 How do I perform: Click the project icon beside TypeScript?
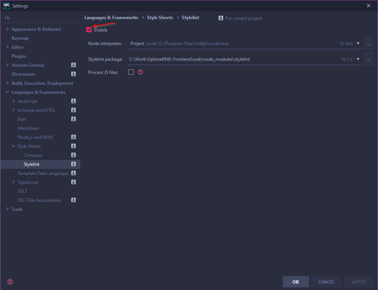tap(73, 182)
